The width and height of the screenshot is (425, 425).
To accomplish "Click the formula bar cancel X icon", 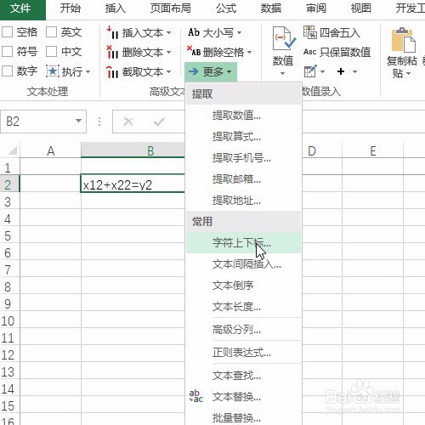I will coord(128,122).
